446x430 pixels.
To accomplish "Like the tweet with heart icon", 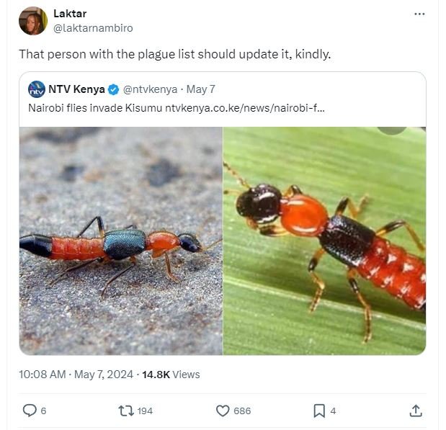I will (x=223, y=411).
